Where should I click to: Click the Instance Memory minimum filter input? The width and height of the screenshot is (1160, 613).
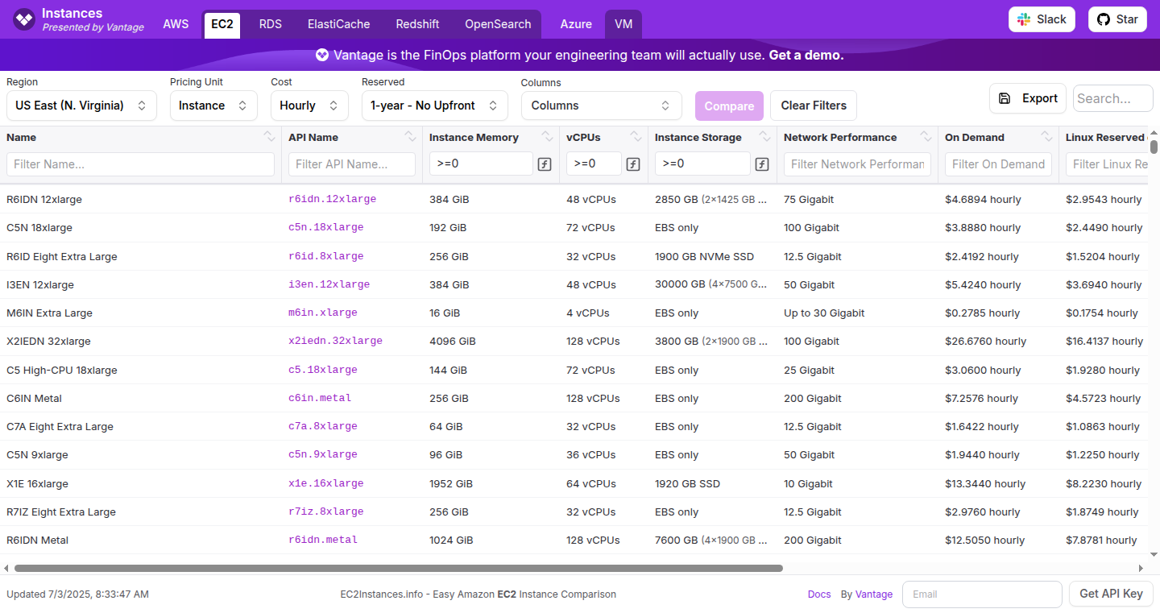click(481, 164)
